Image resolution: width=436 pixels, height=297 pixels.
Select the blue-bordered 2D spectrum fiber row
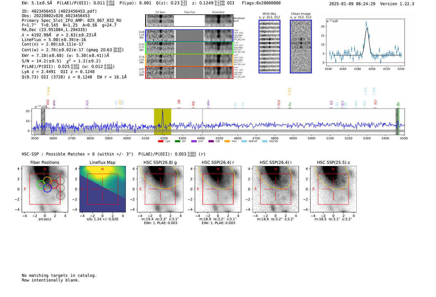[x=189, y=36]
